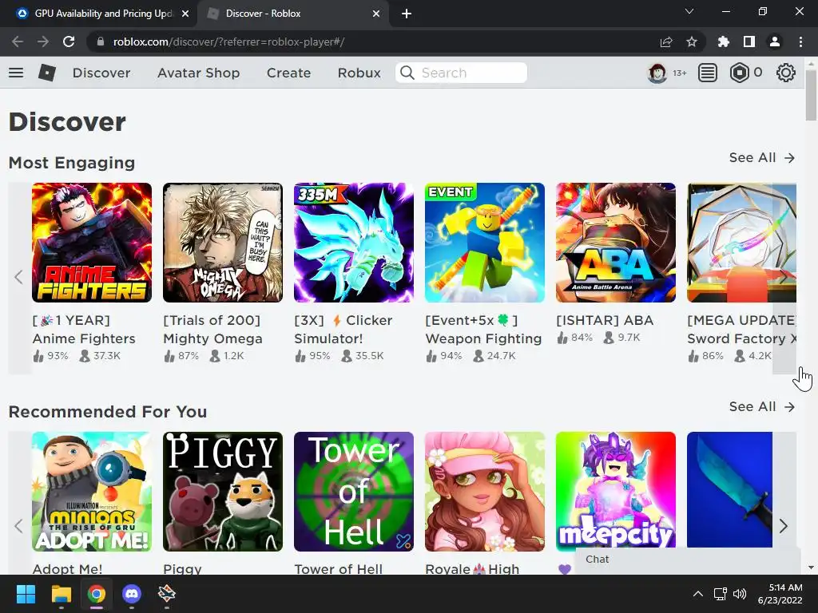
Task: Open Anime Fighters game thumbnail
Action: [92, 243]
